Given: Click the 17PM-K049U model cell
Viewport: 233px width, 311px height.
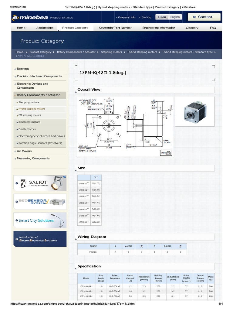Looking at the screenshot, I should [86, 291].
